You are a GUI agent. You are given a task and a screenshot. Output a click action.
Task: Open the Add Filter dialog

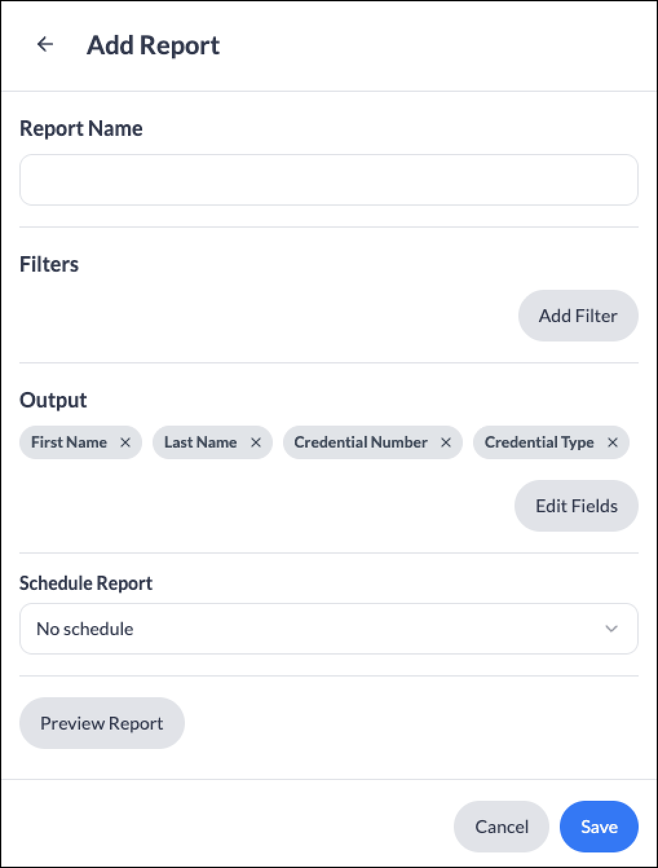(578, 316)
